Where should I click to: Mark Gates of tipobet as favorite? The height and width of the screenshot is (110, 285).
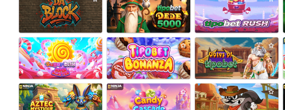pos(271,45)
